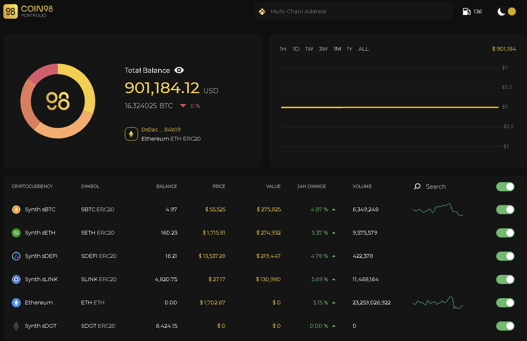This screenshot has height=341, width=527.
Task: Sort by the 24H CHANGE column header
Action: click(312, 187)
